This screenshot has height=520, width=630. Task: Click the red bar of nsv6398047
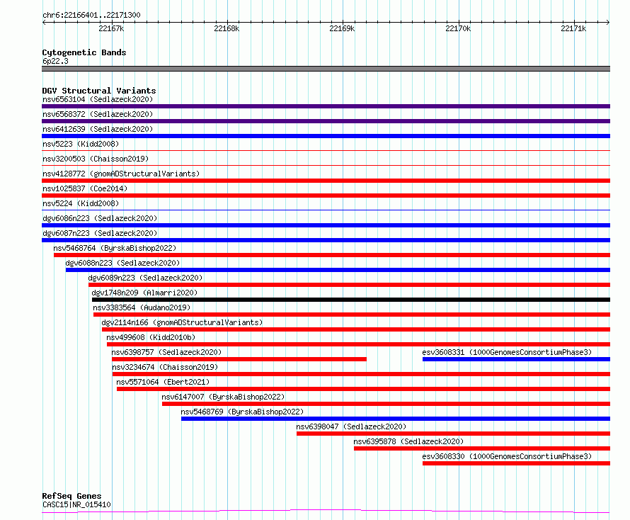point(453,434)
